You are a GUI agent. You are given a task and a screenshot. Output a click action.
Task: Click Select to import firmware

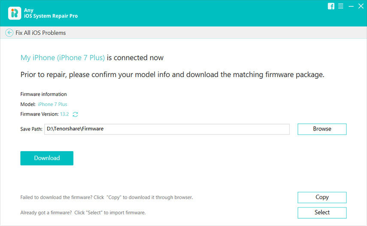pyautogui.click(x=322, y=212)
